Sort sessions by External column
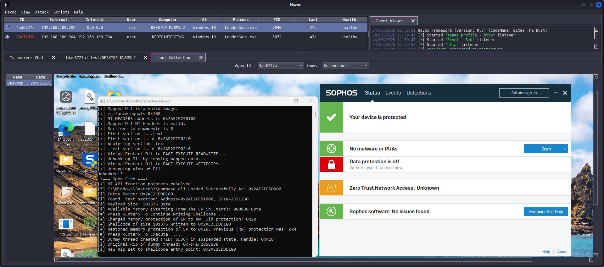This screenshot has height=267, width=604. pos(59,20)
